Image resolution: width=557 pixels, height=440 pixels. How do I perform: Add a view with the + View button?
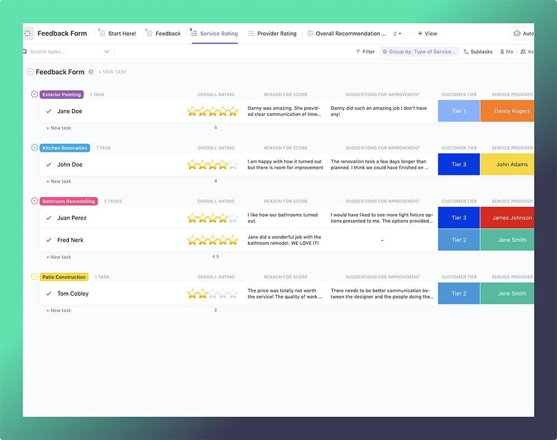pos(428,33)
